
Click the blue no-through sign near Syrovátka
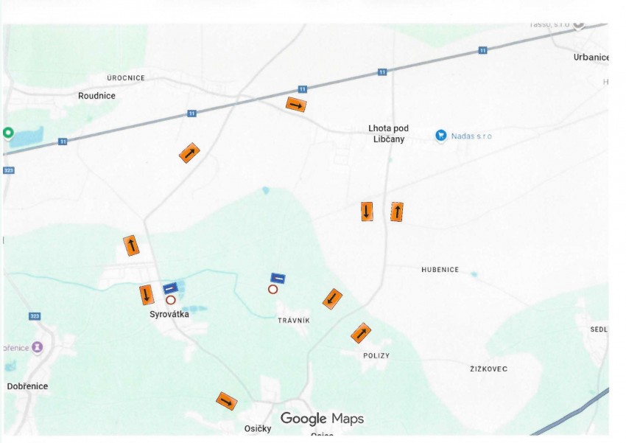tap(170, 288)
